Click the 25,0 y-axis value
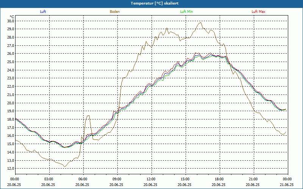The image size is (303, 189). pyautogui.click(x=11, y=62)
